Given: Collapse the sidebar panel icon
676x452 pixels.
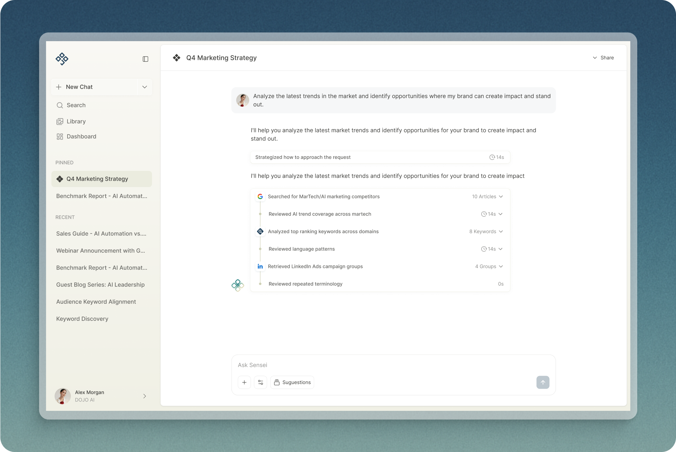Looking at the screenshot, I should [x=145, y=59].
